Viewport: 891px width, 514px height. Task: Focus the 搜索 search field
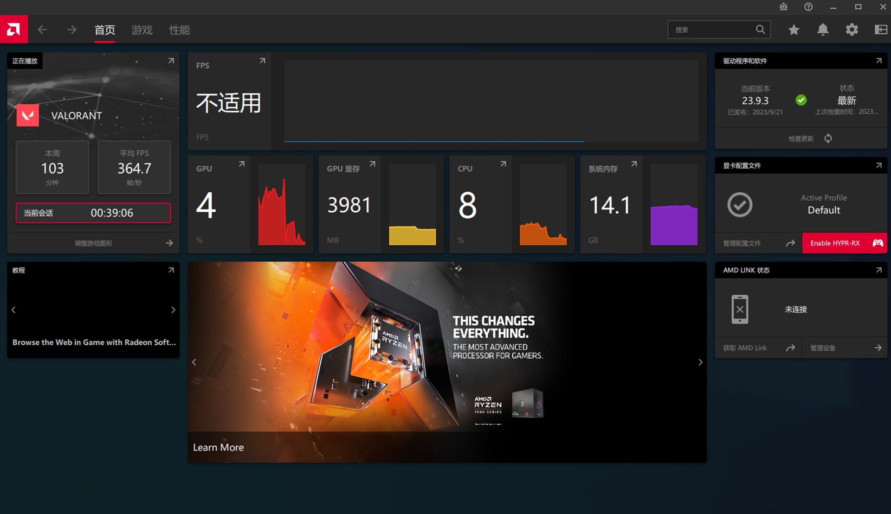point(719,30)
